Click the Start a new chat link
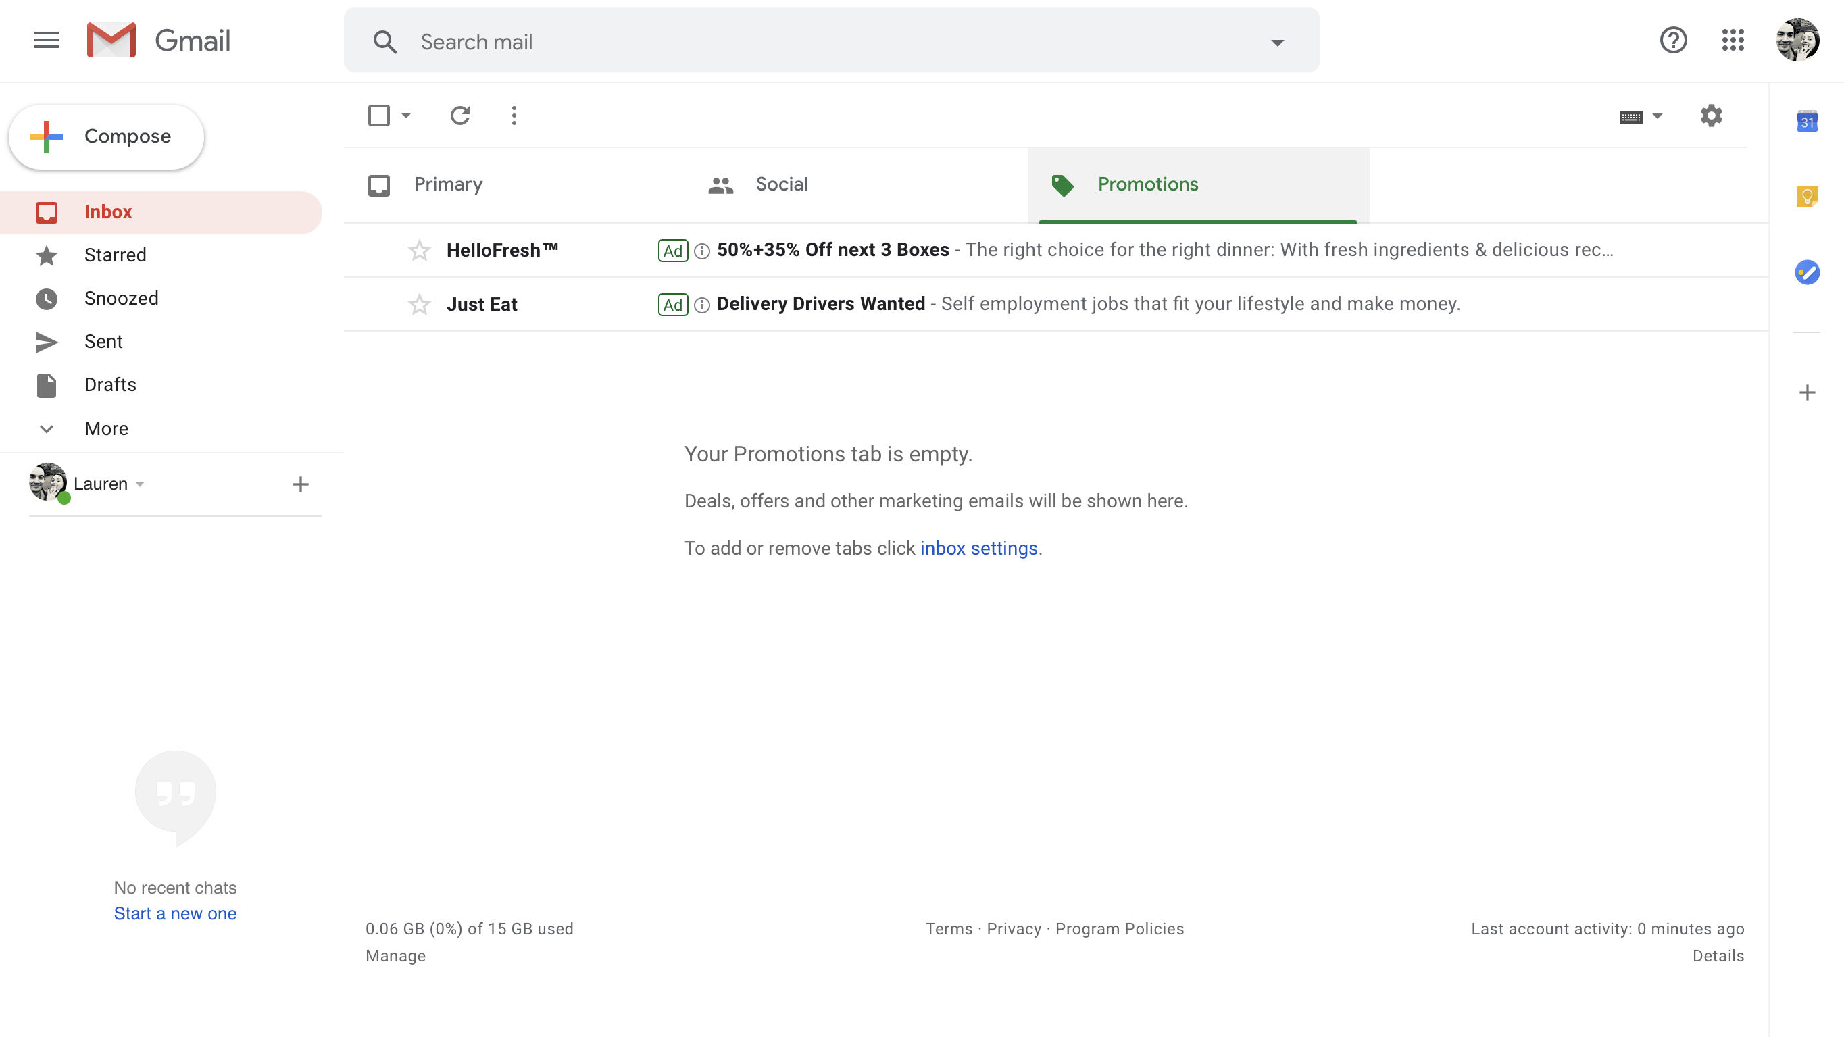The image size is (1844, 1037). (x=175, y=913)
